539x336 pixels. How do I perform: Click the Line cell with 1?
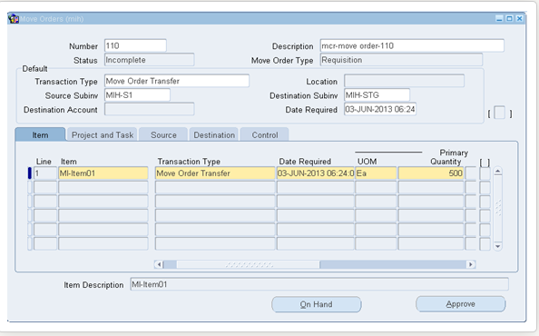point(45,173)
